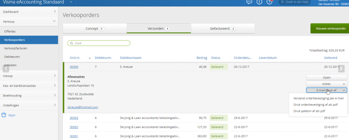The width and height of the screenshot is (349, 140).
Task: Click Geleverd status badge for order 30003
Action: click(219, 118)
